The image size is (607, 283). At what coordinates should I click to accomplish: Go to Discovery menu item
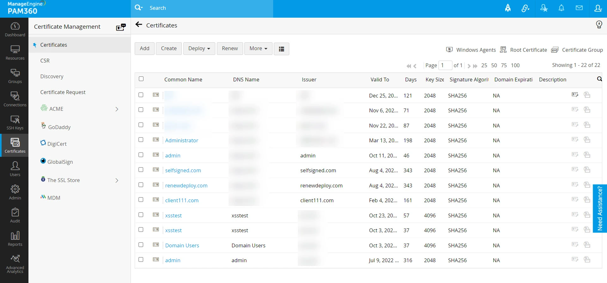pyautogui.click(x=52, y=76)
